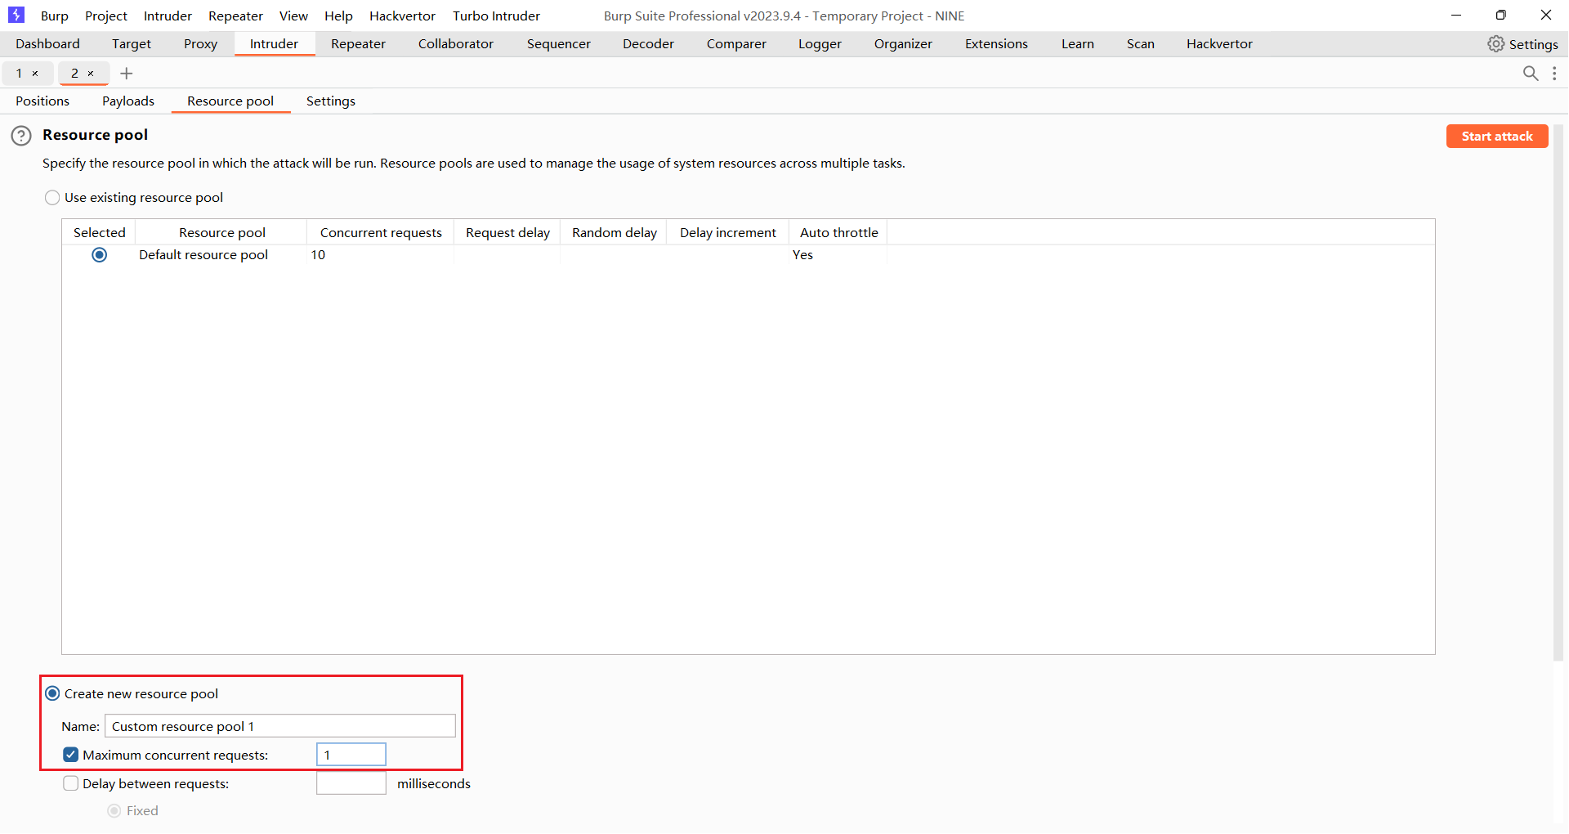
Task: Click the Auto throttle column header
Action: (838, 232)
